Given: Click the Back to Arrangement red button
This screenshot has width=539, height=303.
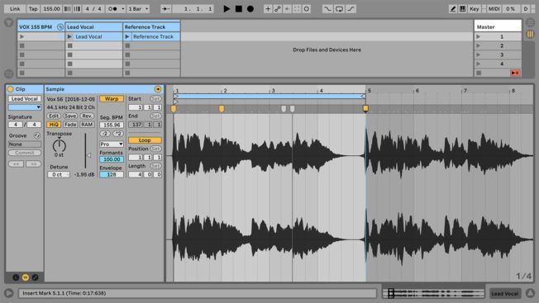Looking at the screenshot, I should 515,73.
